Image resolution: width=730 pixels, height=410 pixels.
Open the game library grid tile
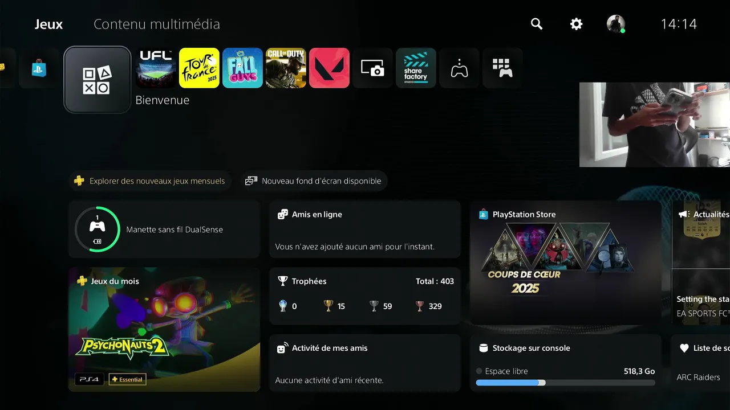(x=502, y=68)
